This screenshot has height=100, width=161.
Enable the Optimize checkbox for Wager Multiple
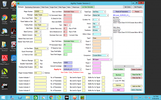[x=43, y=73]
